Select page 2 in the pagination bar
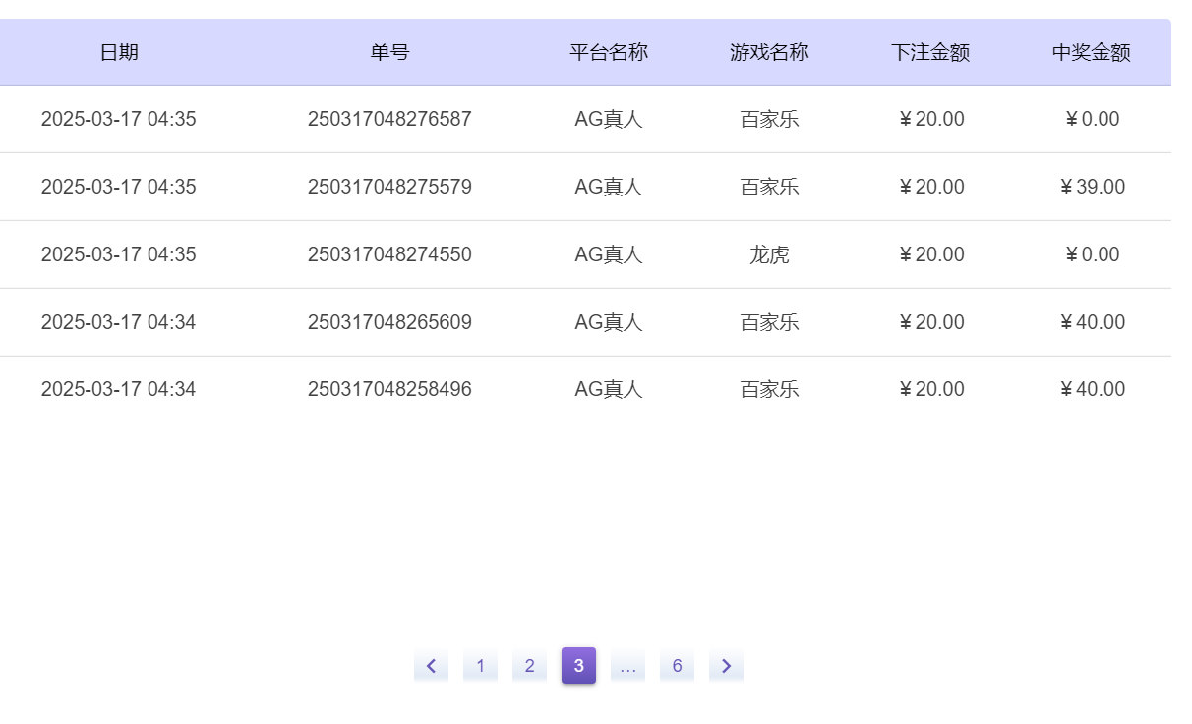Image resolution: width=1192 pixels, height=724 pixels. coord(529,665)
